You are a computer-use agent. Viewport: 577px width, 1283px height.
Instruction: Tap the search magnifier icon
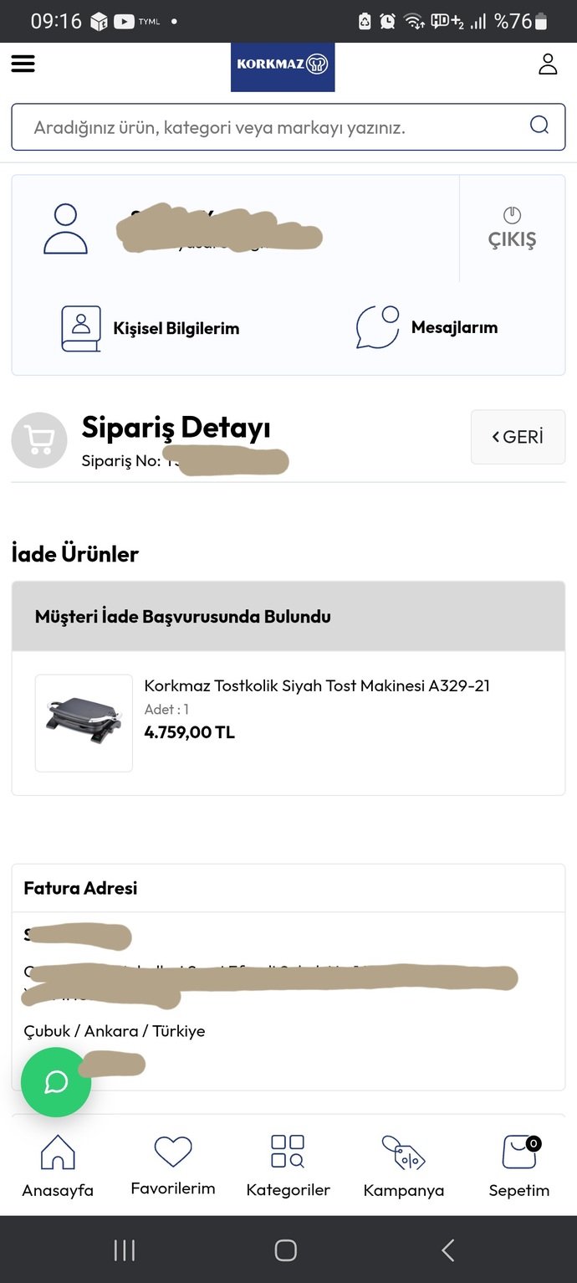539,126
